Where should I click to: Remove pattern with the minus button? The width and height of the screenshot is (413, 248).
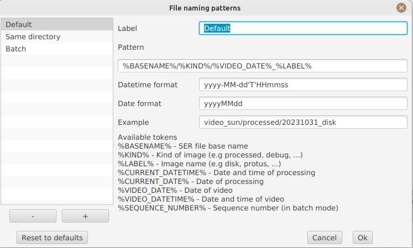(33, 217)
